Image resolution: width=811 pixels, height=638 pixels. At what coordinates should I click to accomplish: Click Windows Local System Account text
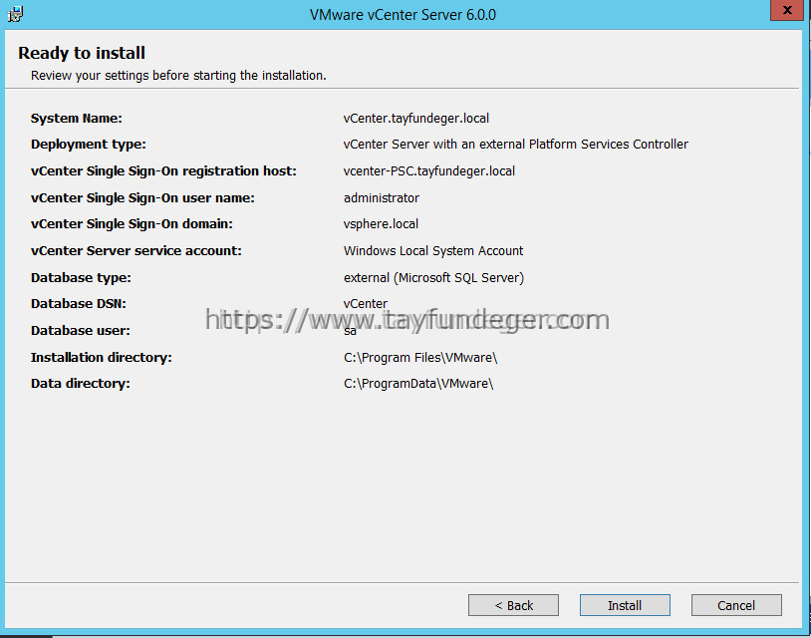coord(433,251)
